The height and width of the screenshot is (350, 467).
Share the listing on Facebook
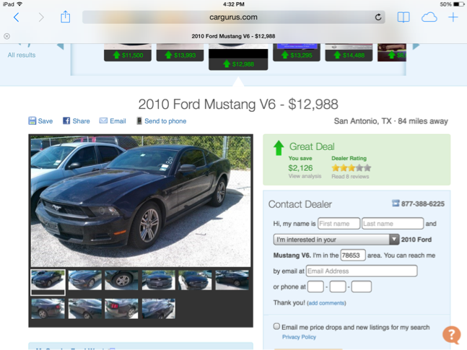pos(76,121)
